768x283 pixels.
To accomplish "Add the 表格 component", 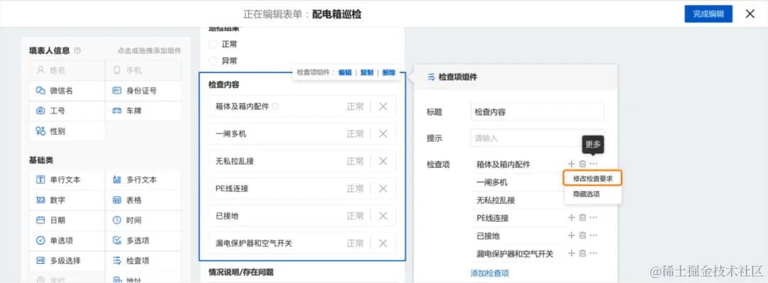I will 144,201.
